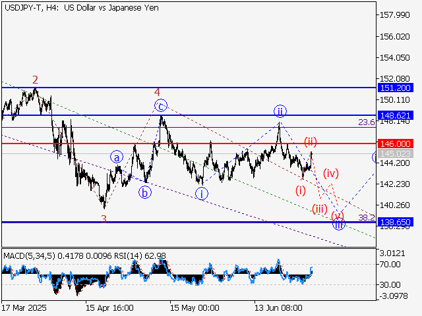Click the circled blue 'ii' wave label
422x316 pixels.
click(x=280, y=111)
